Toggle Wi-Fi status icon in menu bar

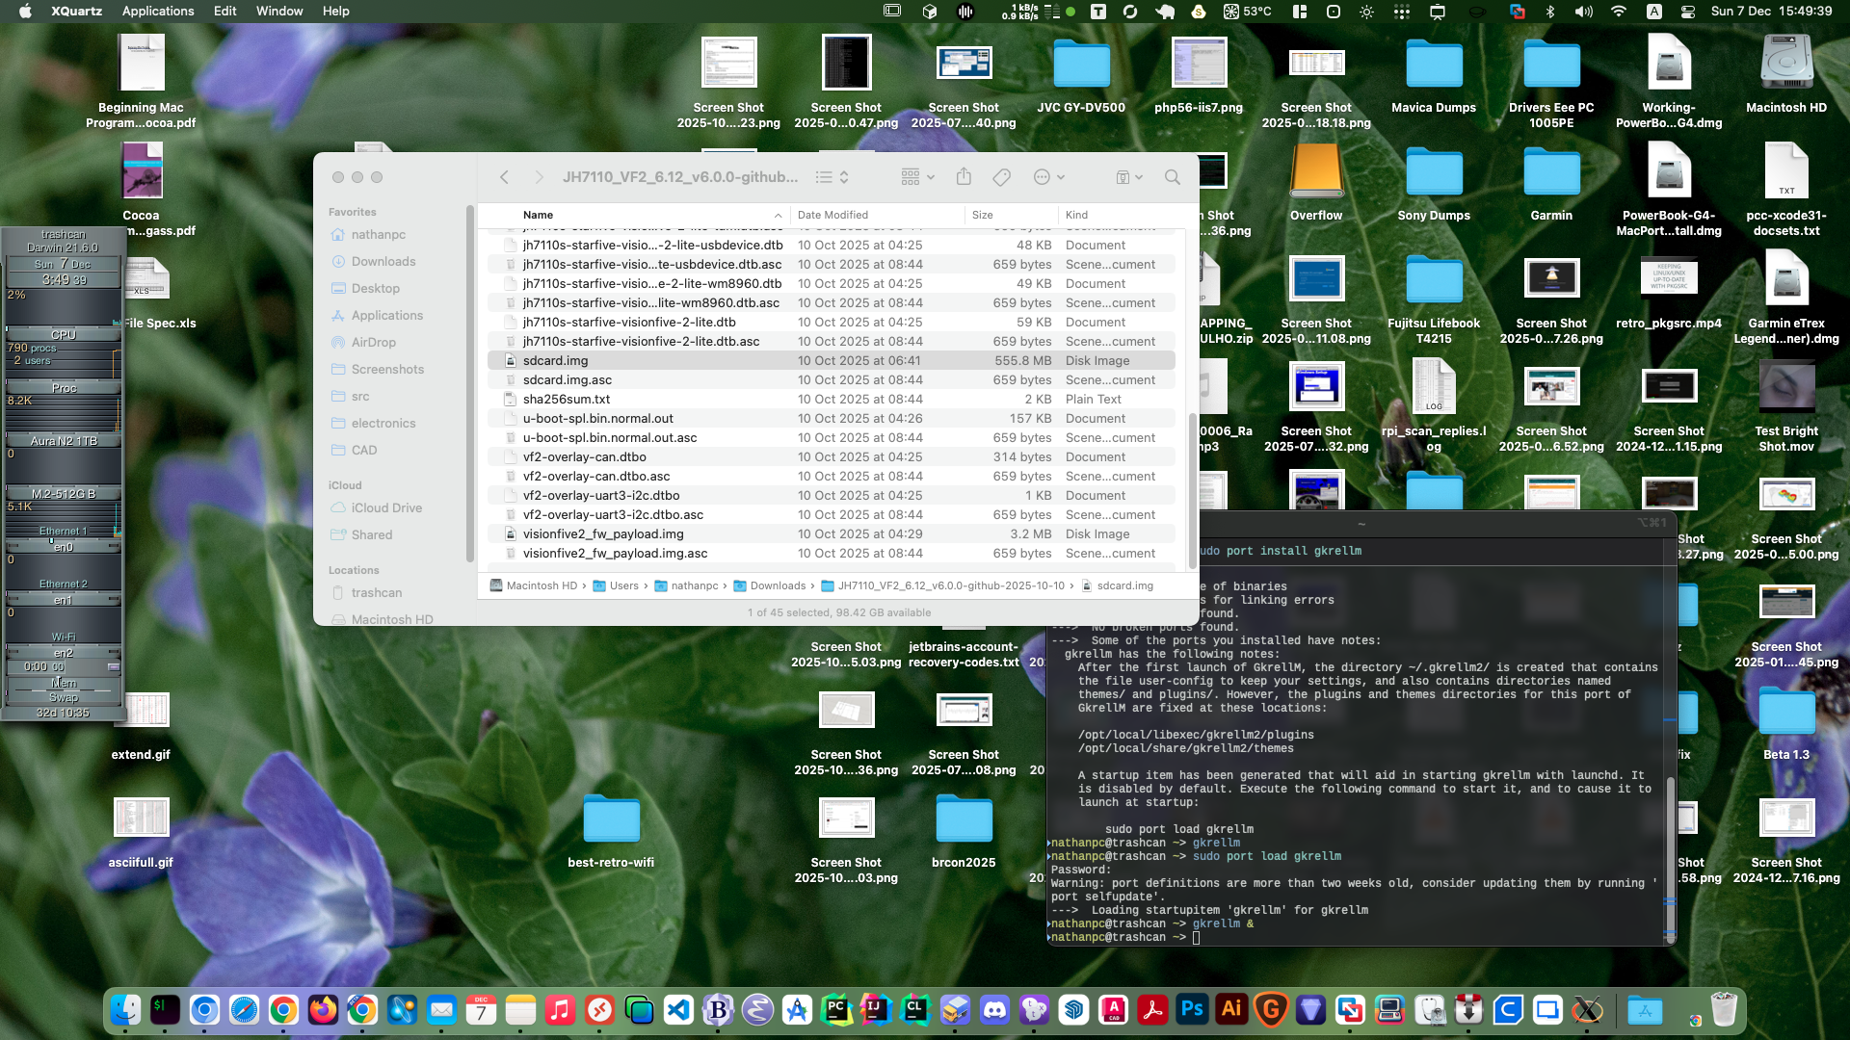[1619, 12]
